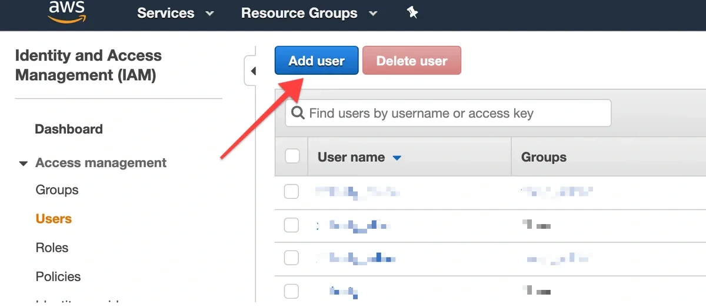This screenshot has width=706, height=307.
Task: Open Policies in the sidebar
Action: click(58, 276)
